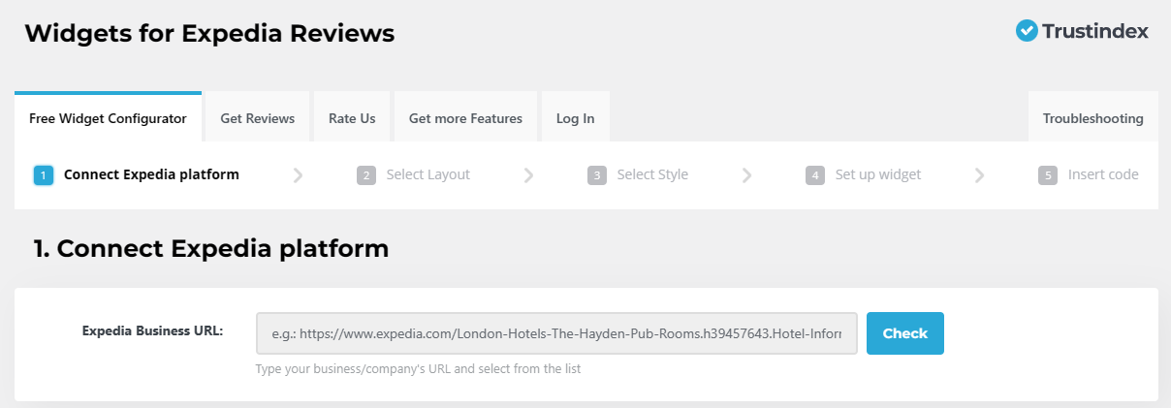Click the Trustindex checkmark logo icon
The image size is (1171, 408).
tap(1027, 31)
